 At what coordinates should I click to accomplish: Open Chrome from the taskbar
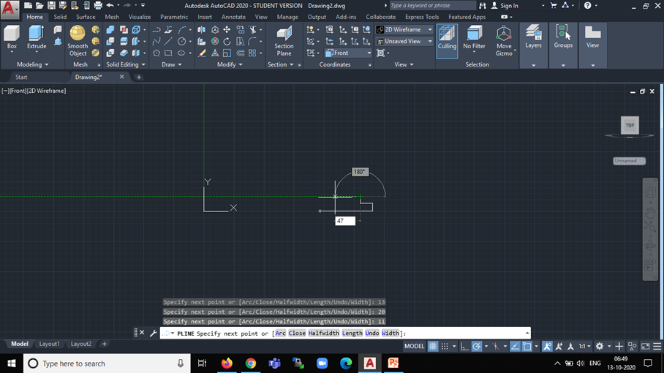(251, 363)
